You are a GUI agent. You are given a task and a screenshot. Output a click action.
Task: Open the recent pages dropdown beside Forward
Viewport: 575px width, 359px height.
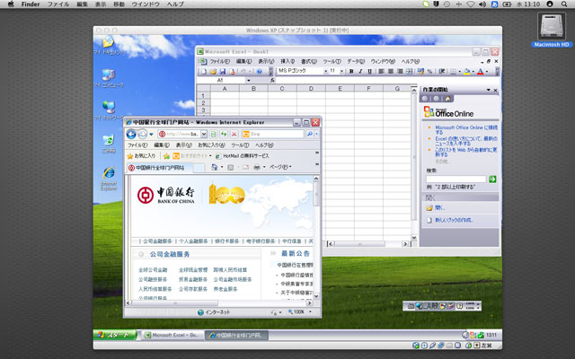(x=151, y=134)
